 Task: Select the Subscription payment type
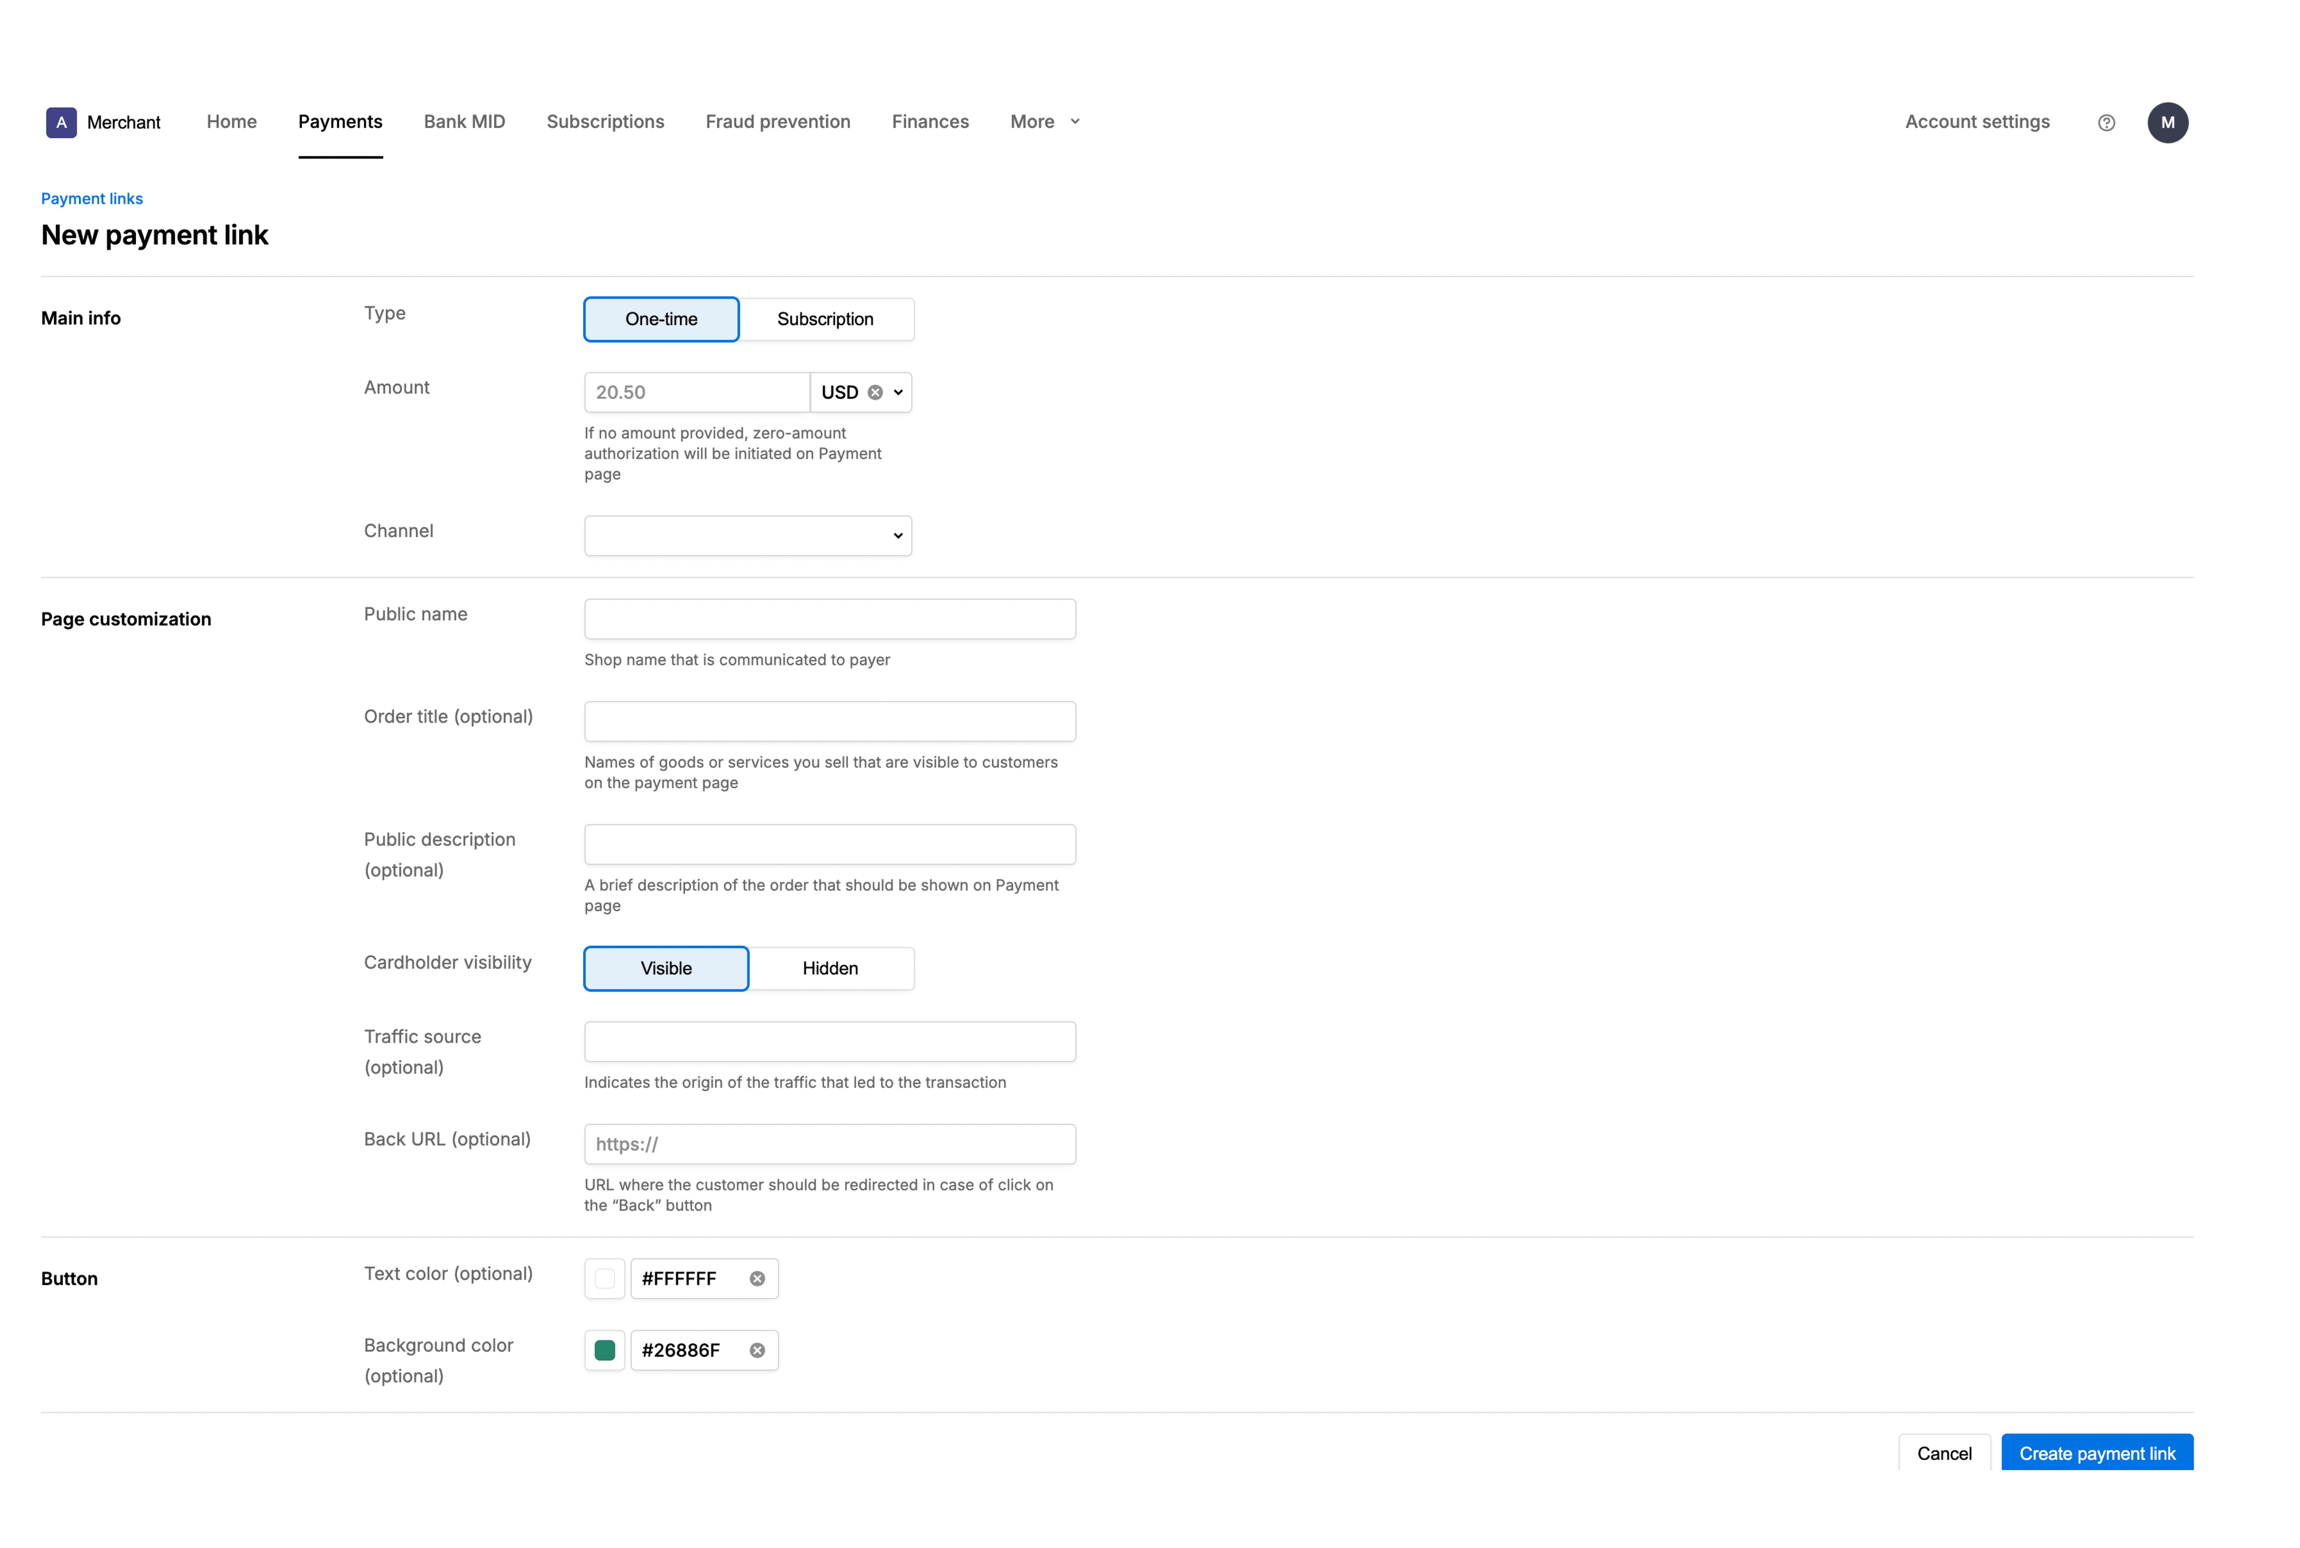[x=825, y=319]
